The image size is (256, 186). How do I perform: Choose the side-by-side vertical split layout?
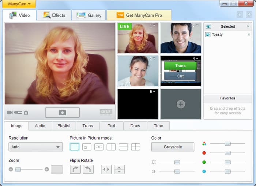pyautogui.click(x=111, y=147)
